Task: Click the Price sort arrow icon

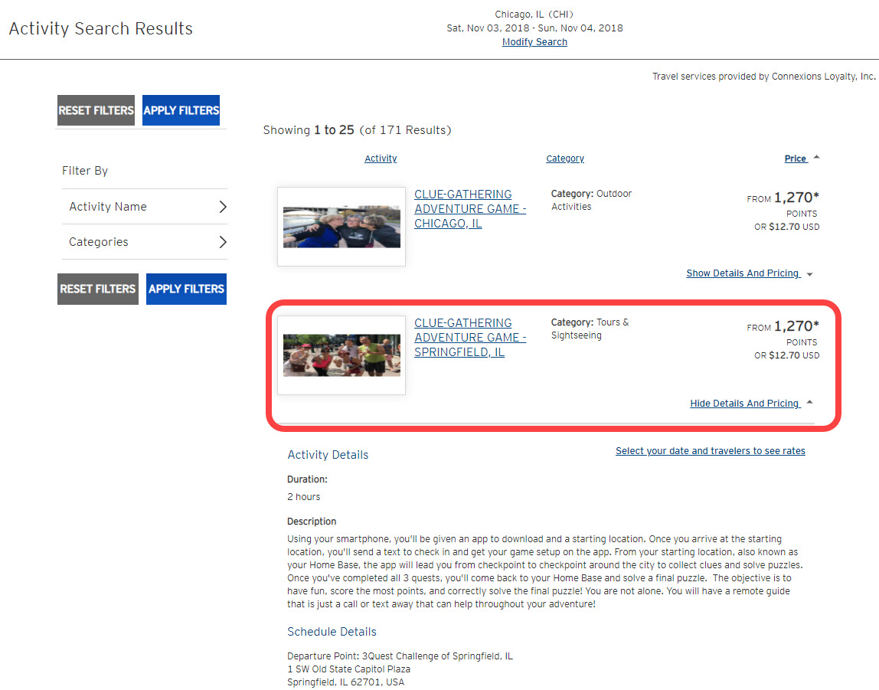Action: point(817,158)
